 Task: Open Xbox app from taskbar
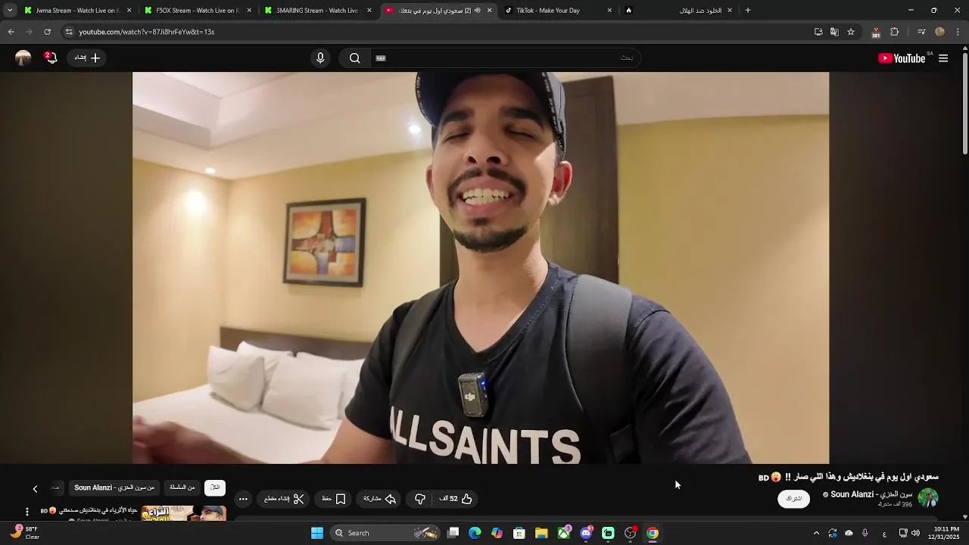click(x=564, y=533)
